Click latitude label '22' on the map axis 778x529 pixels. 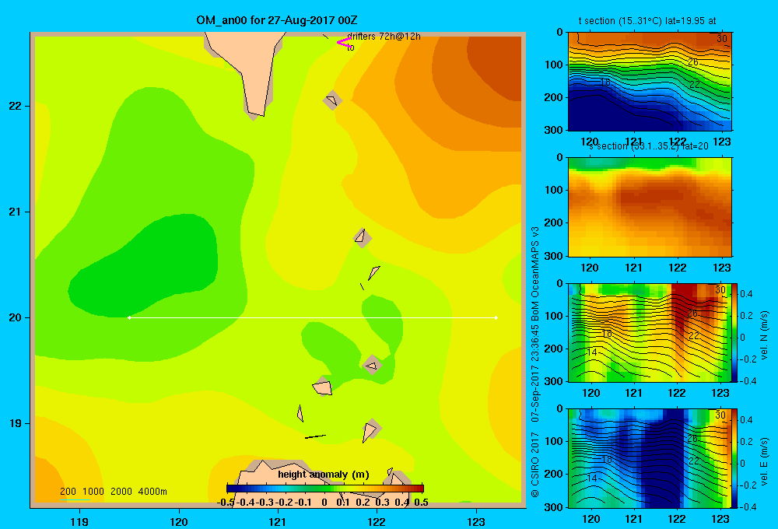pos(16,106)
